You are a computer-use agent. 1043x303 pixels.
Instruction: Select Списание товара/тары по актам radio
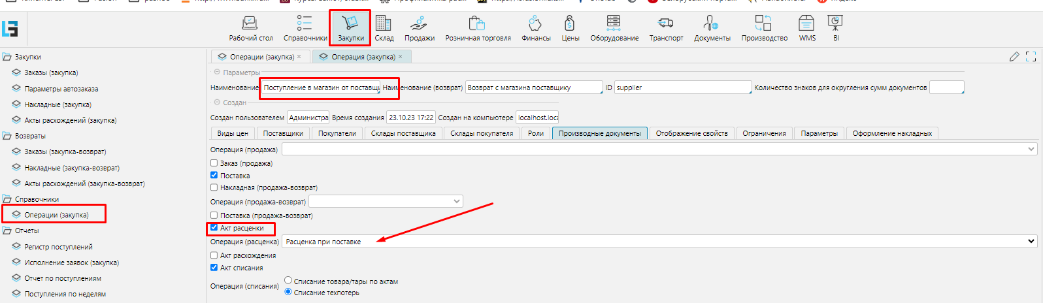coord(288,281)
